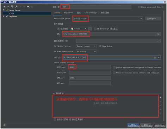Click the move down arrow in configuration toolbar
This screenshot has width=167, height=129.
pyautogui.click(x=24, y=7)
